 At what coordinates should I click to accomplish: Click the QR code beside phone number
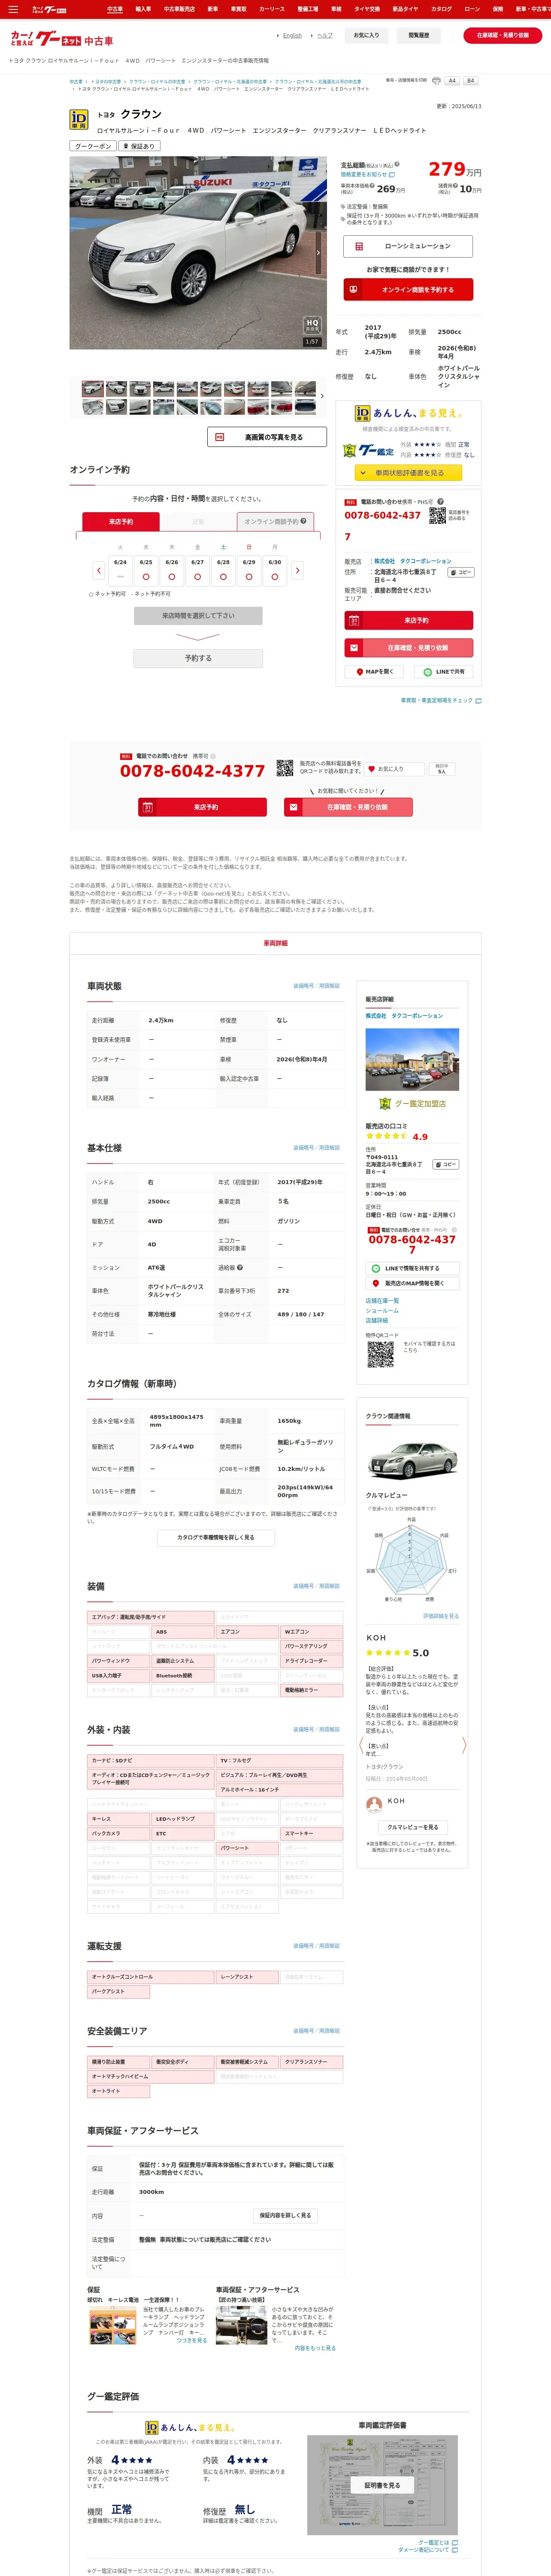point(438,516)
